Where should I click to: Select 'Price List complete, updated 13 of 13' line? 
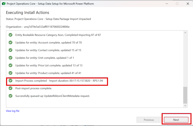(x=49, y=65)
